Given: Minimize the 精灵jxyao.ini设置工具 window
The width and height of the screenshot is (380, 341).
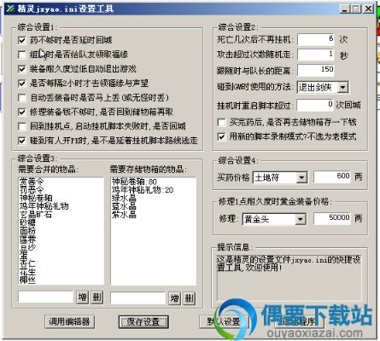Looking at the screenshot, I should click(344, 9).
